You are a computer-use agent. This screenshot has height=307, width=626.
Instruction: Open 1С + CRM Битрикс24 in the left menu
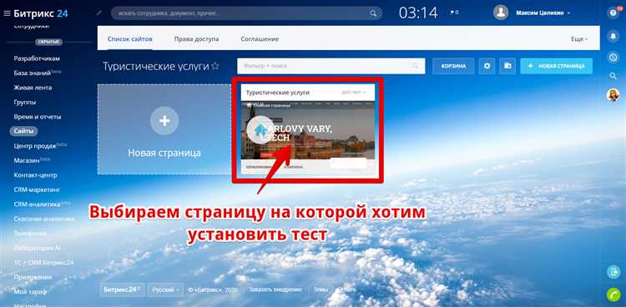43,263
